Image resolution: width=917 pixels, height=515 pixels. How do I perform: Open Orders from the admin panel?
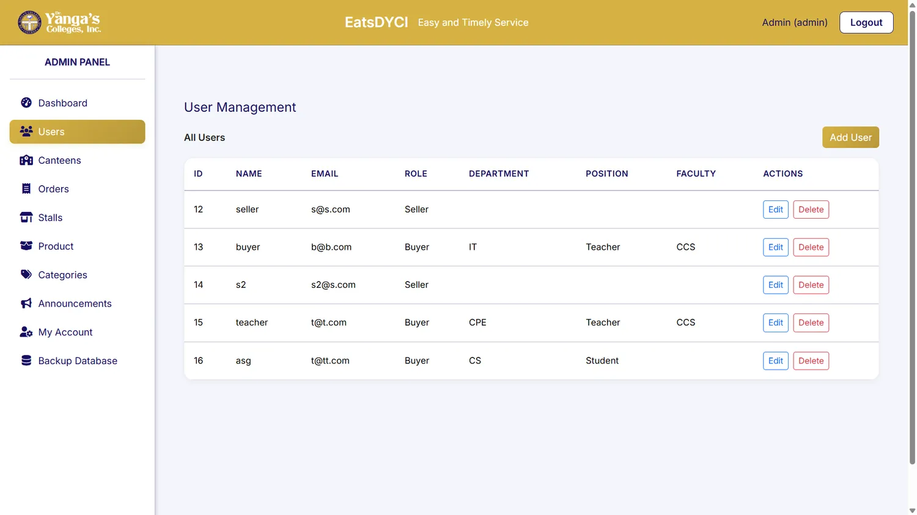tap(77, 189)
